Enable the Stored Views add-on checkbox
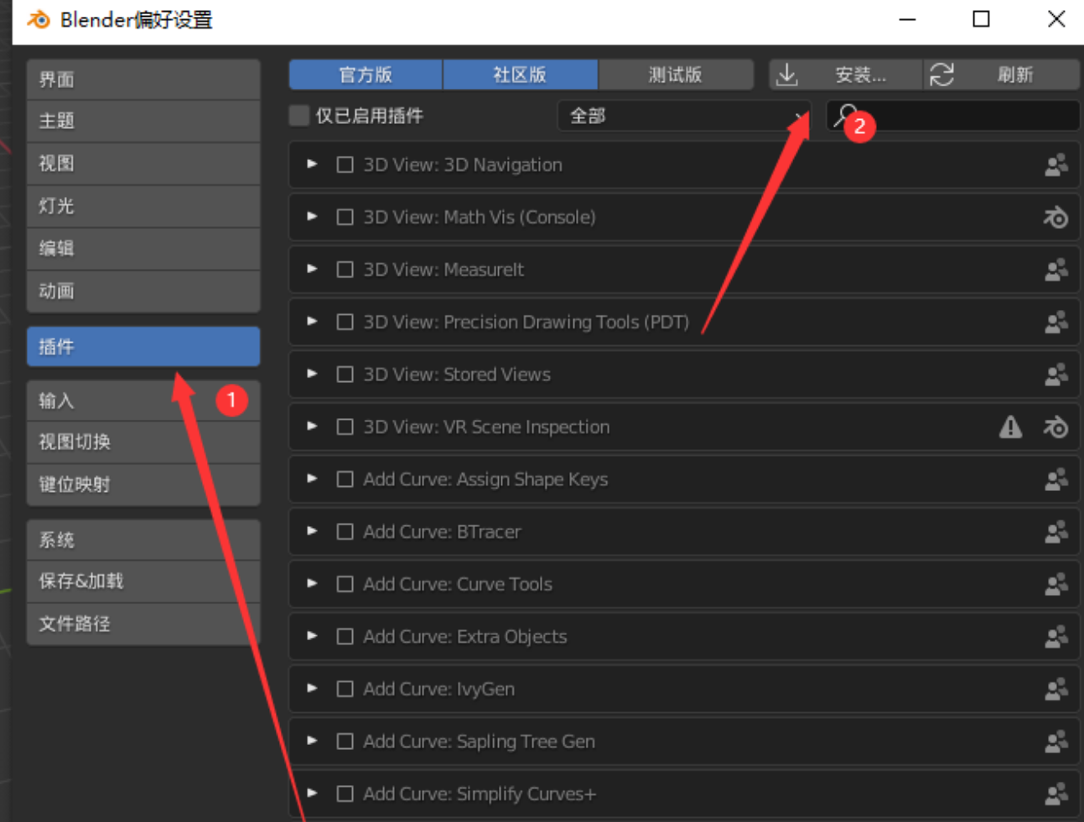This screenshot has width=1084, height=822. point(345,375)
